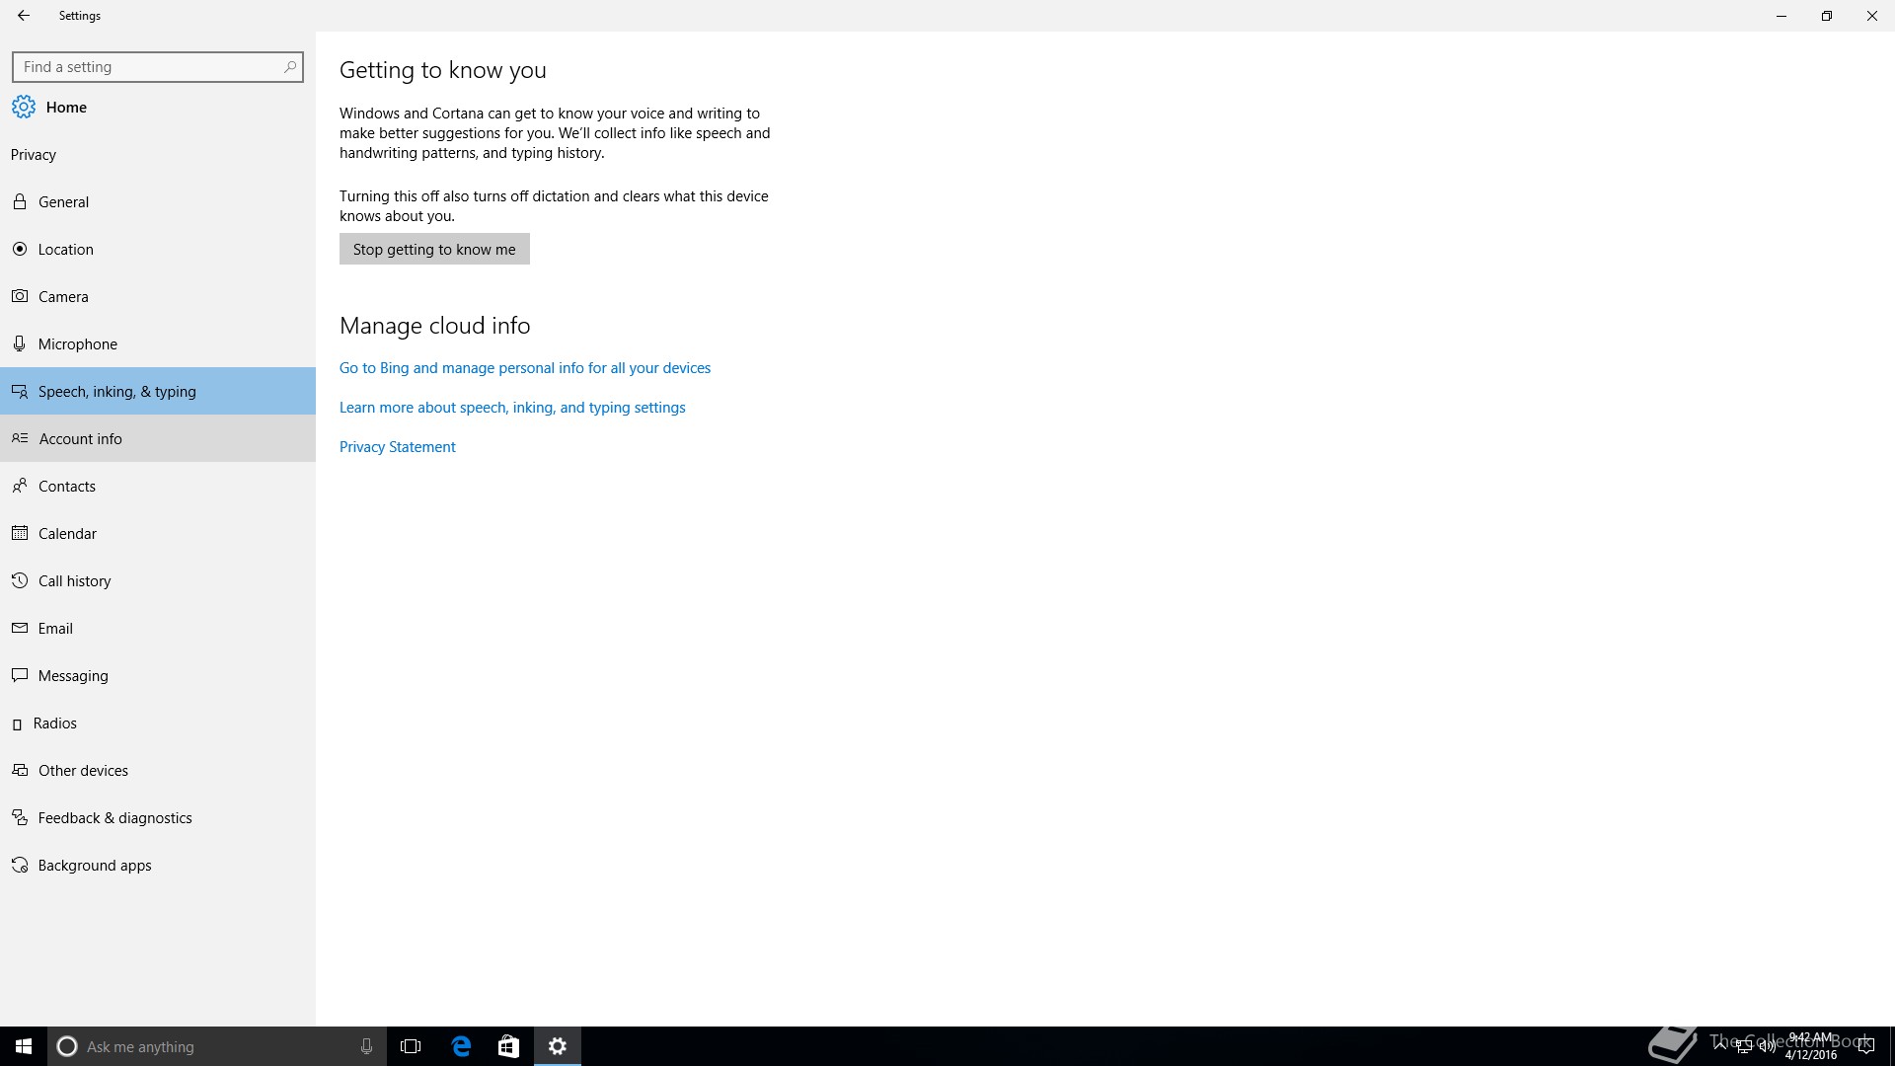1895x1066 pixels.
Task: Click the Other devices icon
Action: [19, 770]
